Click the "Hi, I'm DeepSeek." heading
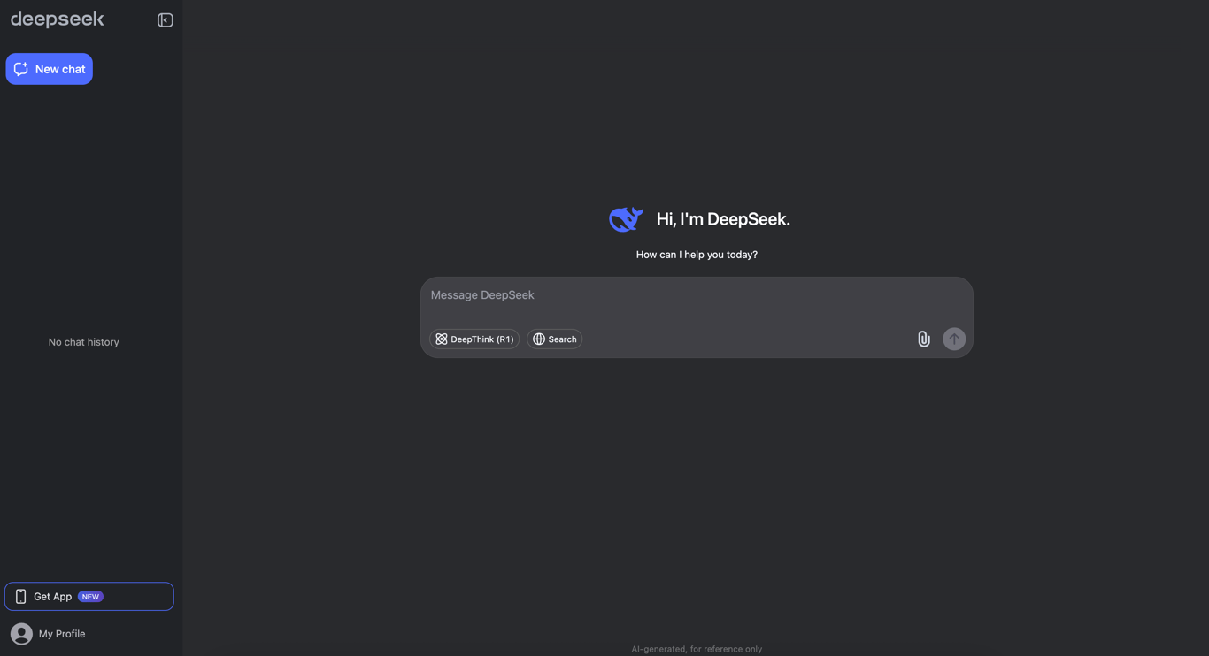 [723, 219]
